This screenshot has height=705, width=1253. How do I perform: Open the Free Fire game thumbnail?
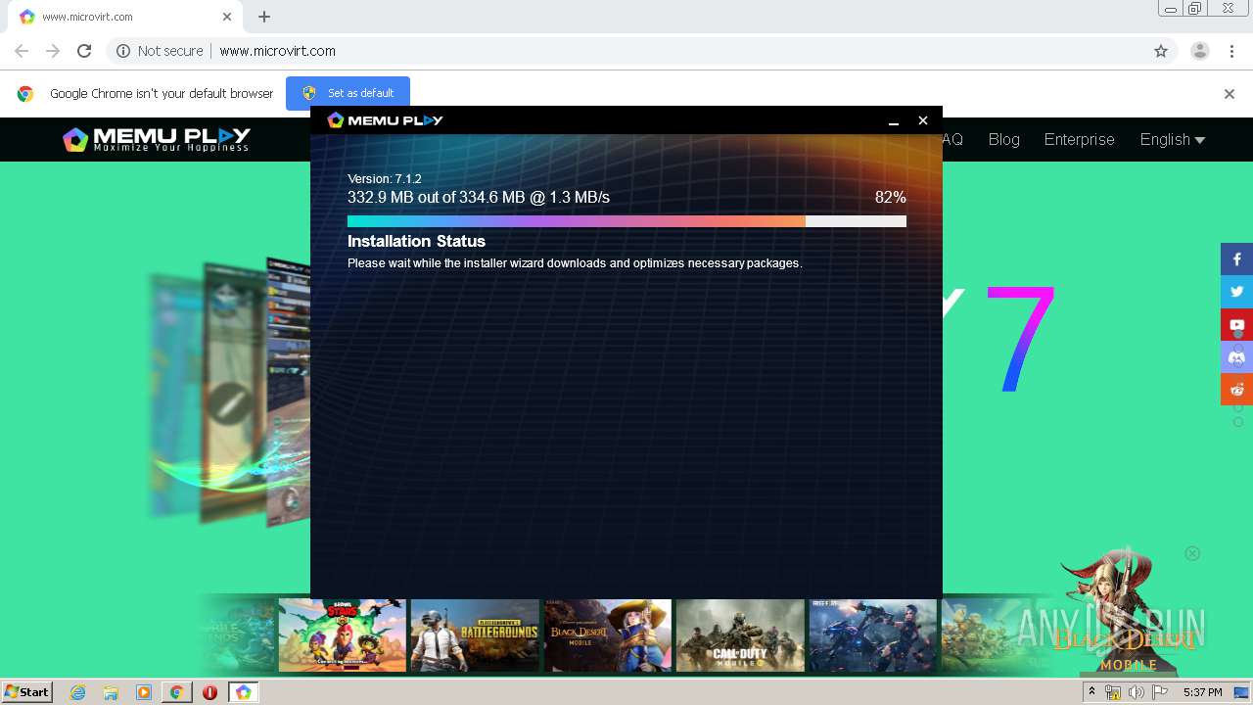click(x=873, y=635)
